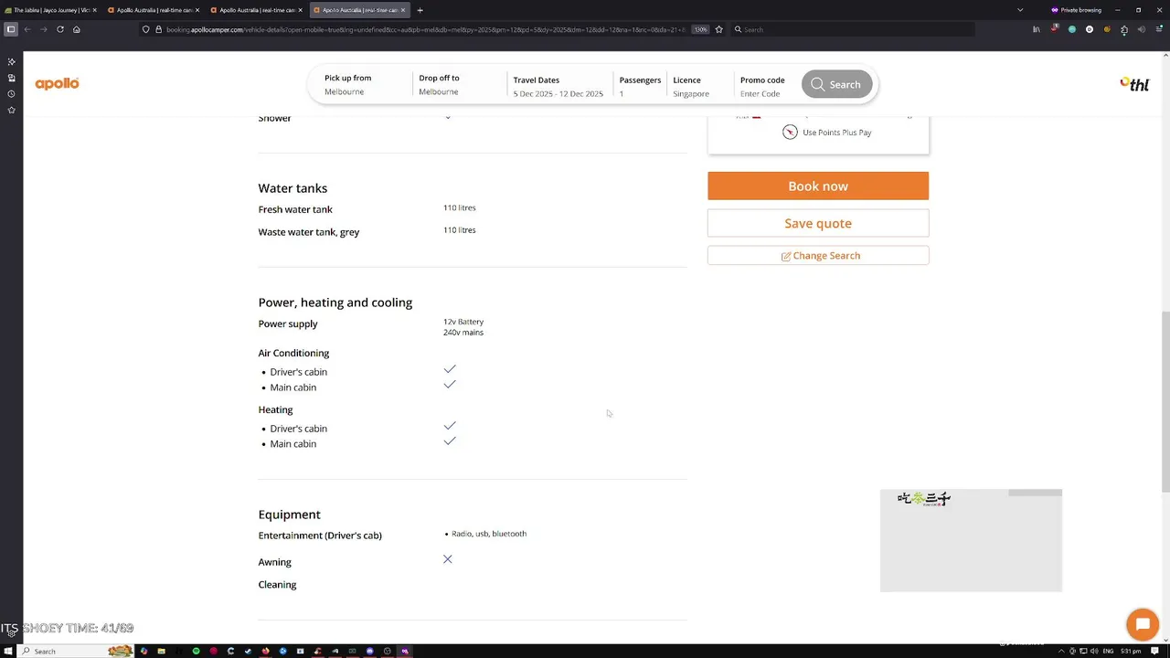The height and width of the screenshot is (658, 1170).
Task: Switch to The Jabiru Jayco Journey tab
Action: coord(50,10)
